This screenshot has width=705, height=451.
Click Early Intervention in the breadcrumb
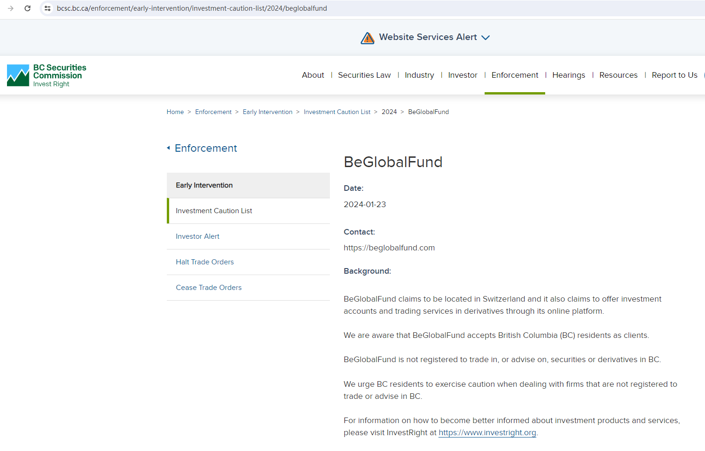tap(267, 112)
